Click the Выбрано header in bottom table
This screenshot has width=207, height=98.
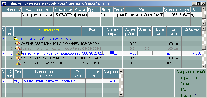click(111, 72)
